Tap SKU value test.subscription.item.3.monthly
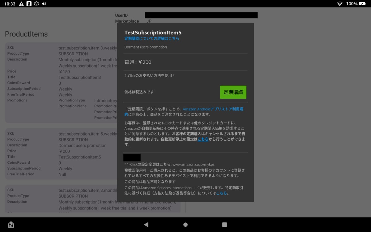Screen dimensions: 371x232 [88, 190]
